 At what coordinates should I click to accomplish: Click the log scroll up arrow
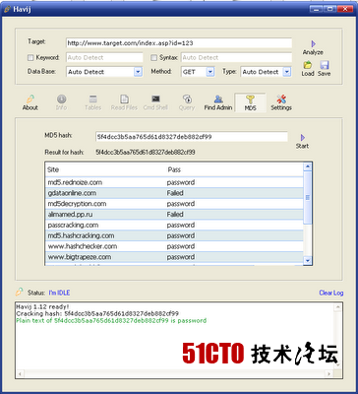[337, 307]
